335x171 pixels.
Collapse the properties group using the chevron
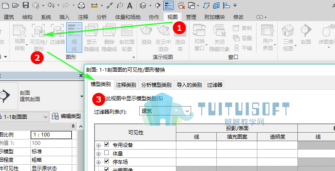(x=73, y=126)
